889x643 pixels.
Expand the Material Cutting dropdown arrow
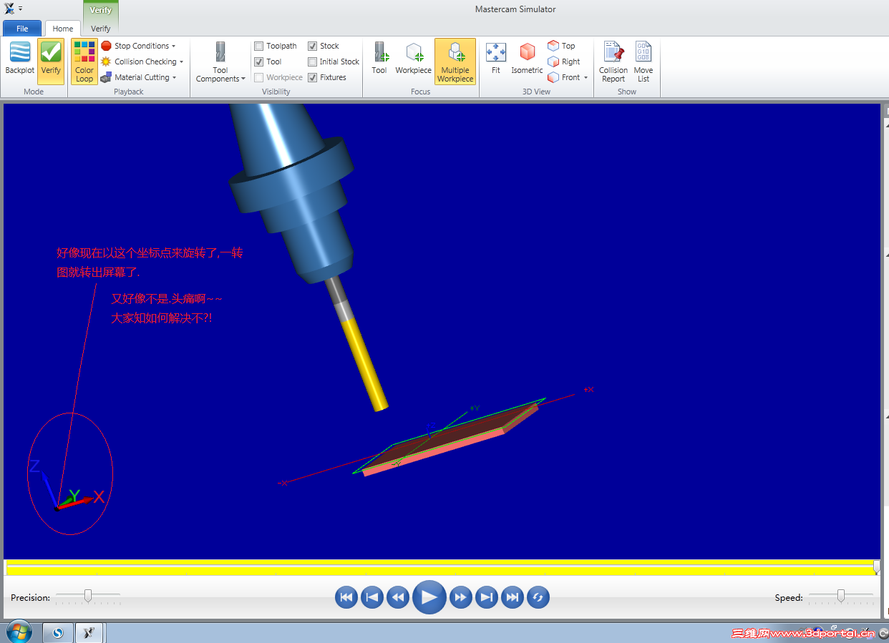tap(174, 78)
